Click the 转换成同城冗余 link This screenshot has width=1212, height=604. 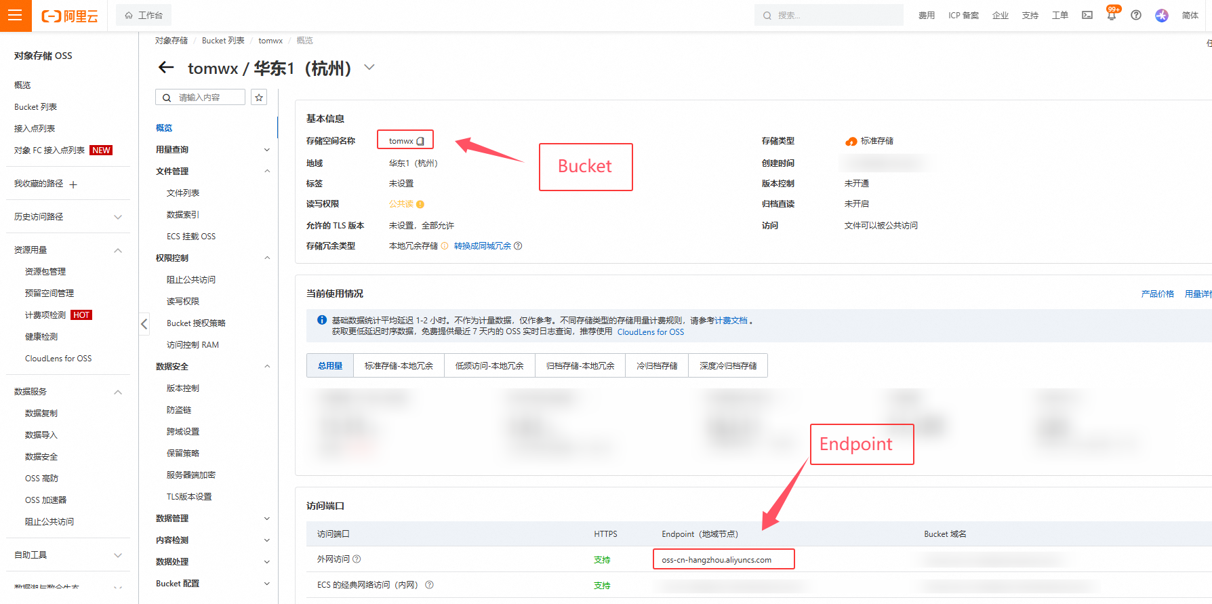(483, 246)
